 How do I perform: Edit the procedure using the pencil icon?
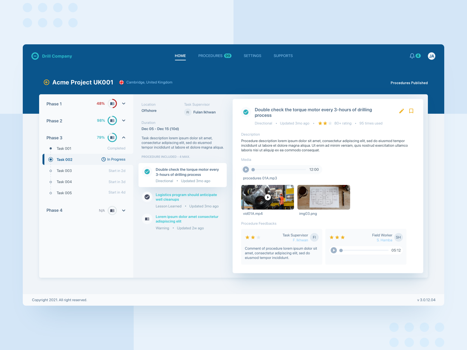[x=402, y=111]
